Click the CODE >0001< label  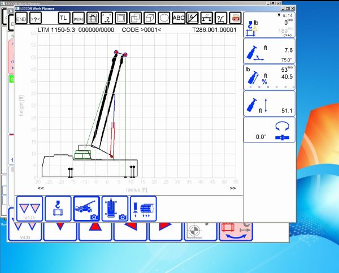click(141, 30)
